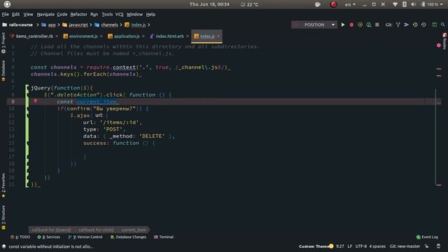
Task: Click the 9:27 cursor position indicator
Action: pos(340,246)
